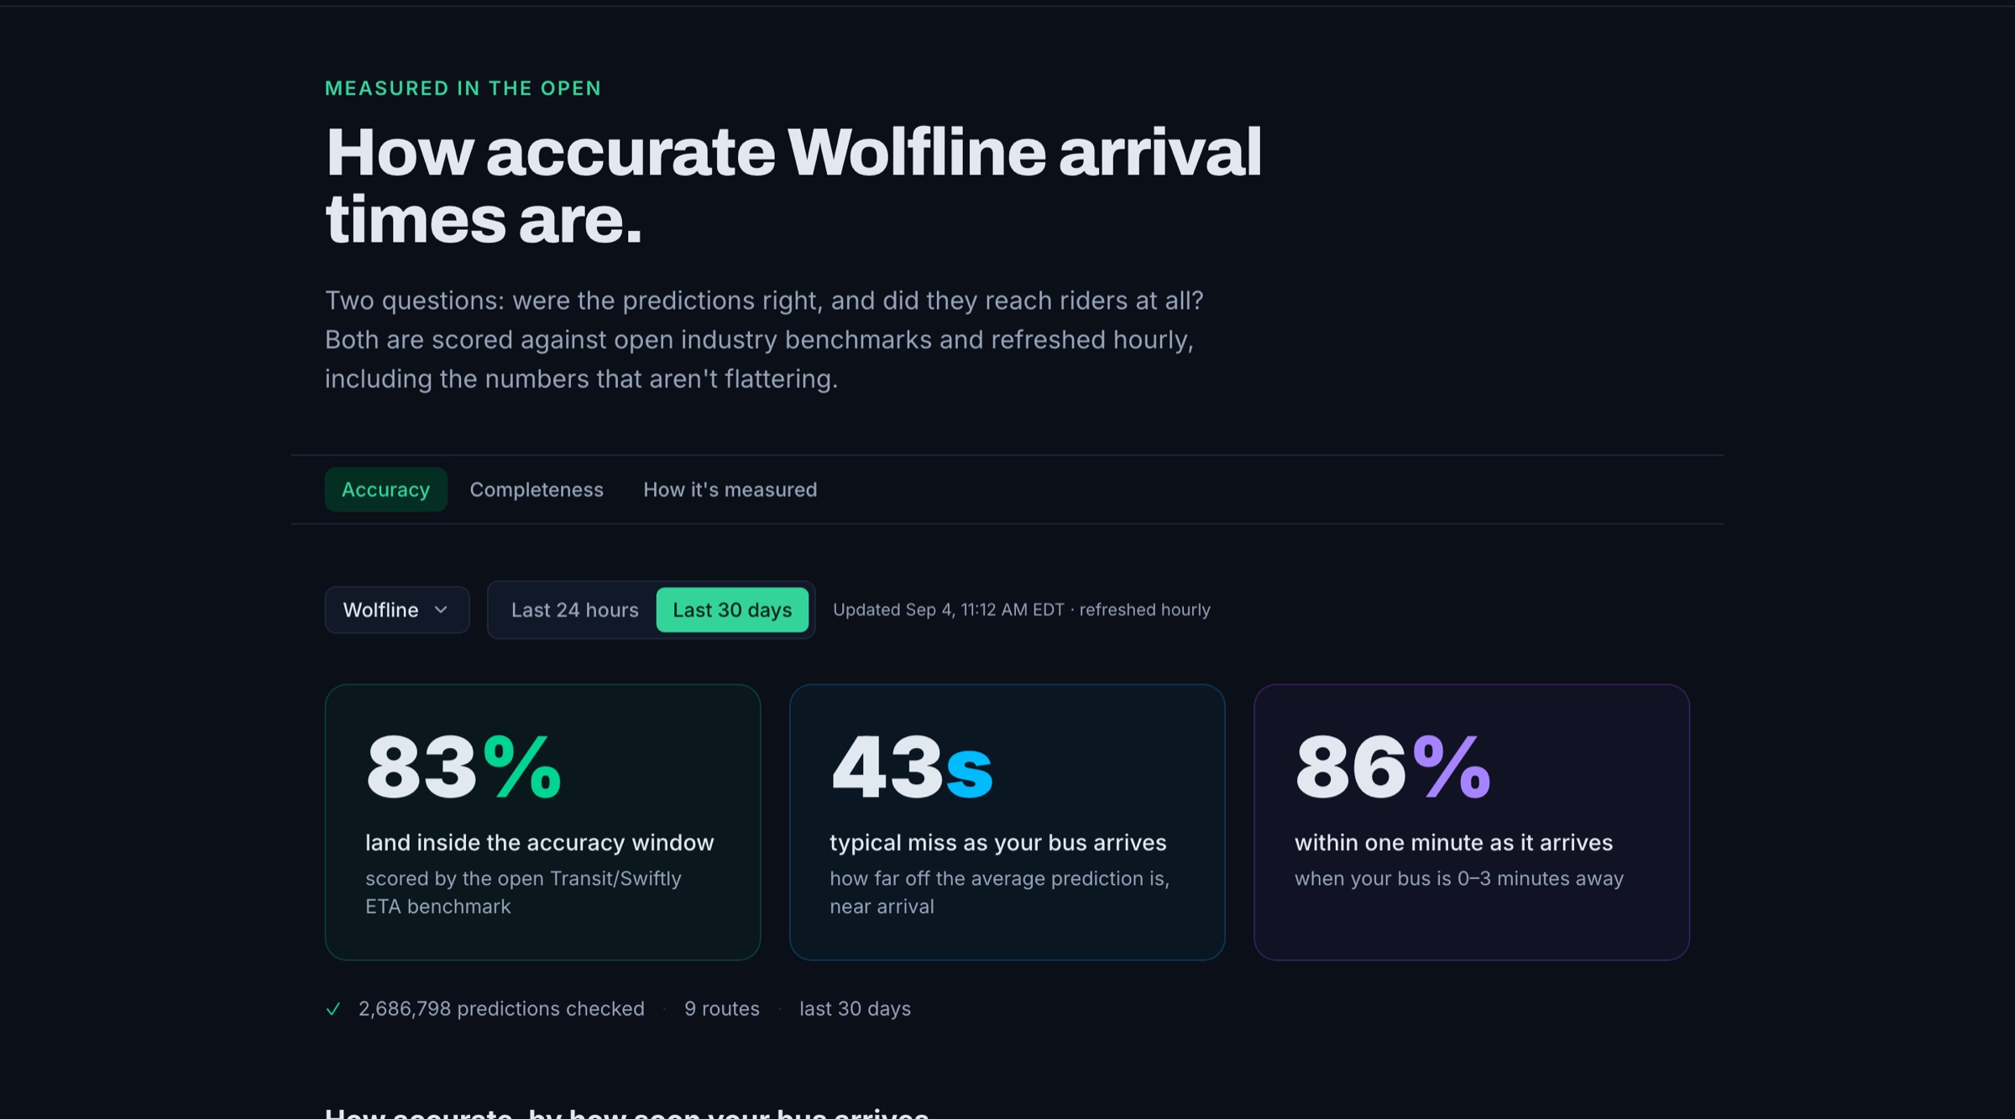Open the Wolfline agency dropdown
This screenshot has height=1119, width=2015.
[397, 610]
